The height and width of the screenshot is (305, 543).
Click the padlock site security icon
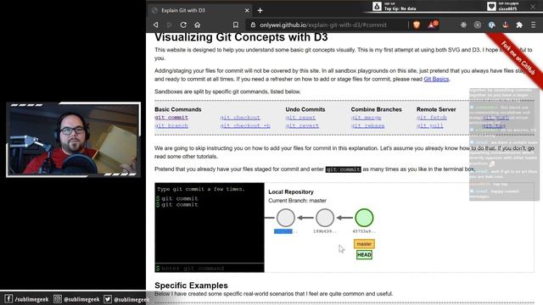click(x=253, y=25)
